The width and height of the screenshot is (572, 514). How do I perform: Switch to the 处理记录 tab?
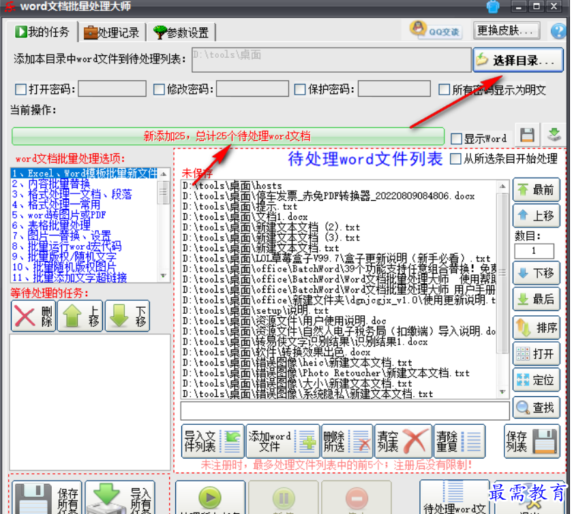click(x=112, y=33)
